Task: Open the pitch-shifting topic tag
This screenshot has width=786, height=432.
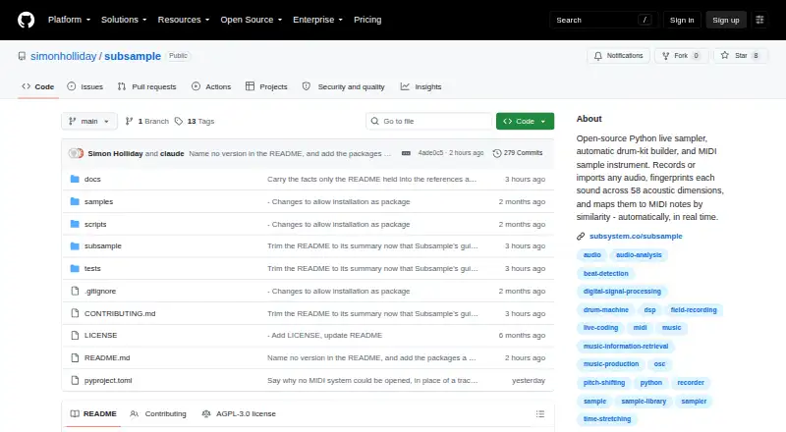Action: (x=604, y=382)
